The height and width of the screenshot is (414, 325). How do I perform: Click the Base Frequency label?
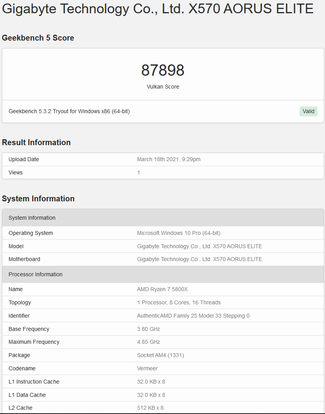29,329
